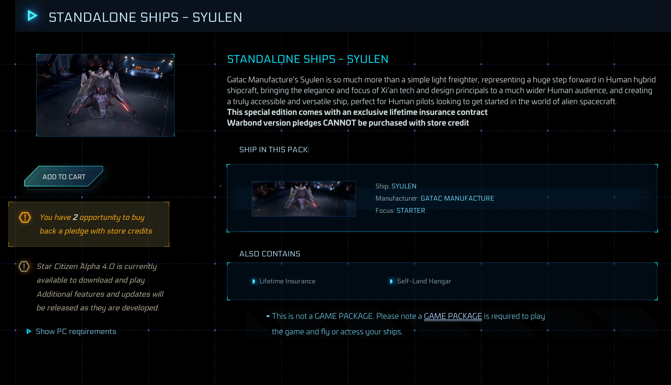Open the GAME PACKAGE link
This screenshot has height=385, width=671.
[x=453, y=316]
